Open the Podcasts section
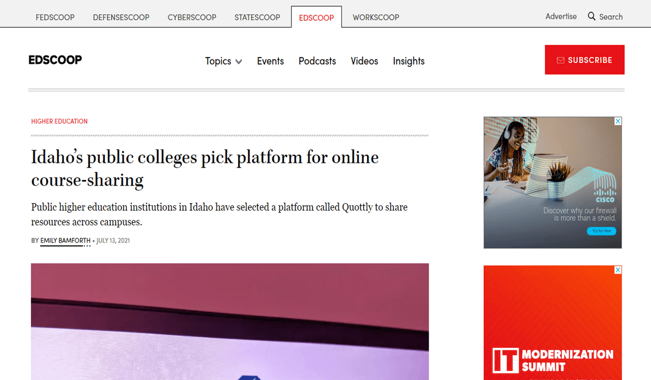Viewport: 651px width, 380px height. (317, 61)
